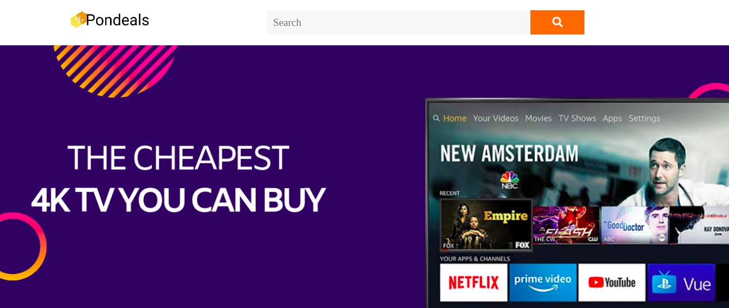This screenshot has height=308, width=729.
Task: Click YOUR APPS & CHANNELS label
Action: pos(475,259)
